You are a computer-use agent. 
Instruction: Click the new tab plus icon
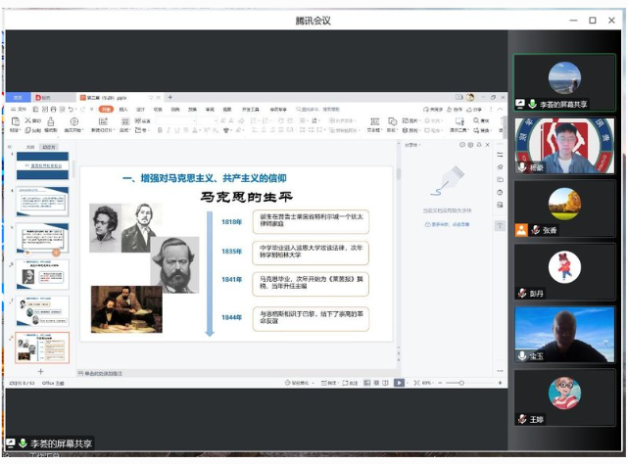[x=169, y=98]
